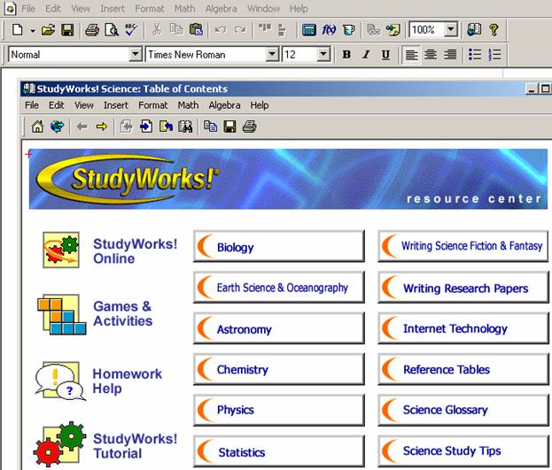Toggle Bold formatting
The image size is (552, 470).
[x=346, y=55]
